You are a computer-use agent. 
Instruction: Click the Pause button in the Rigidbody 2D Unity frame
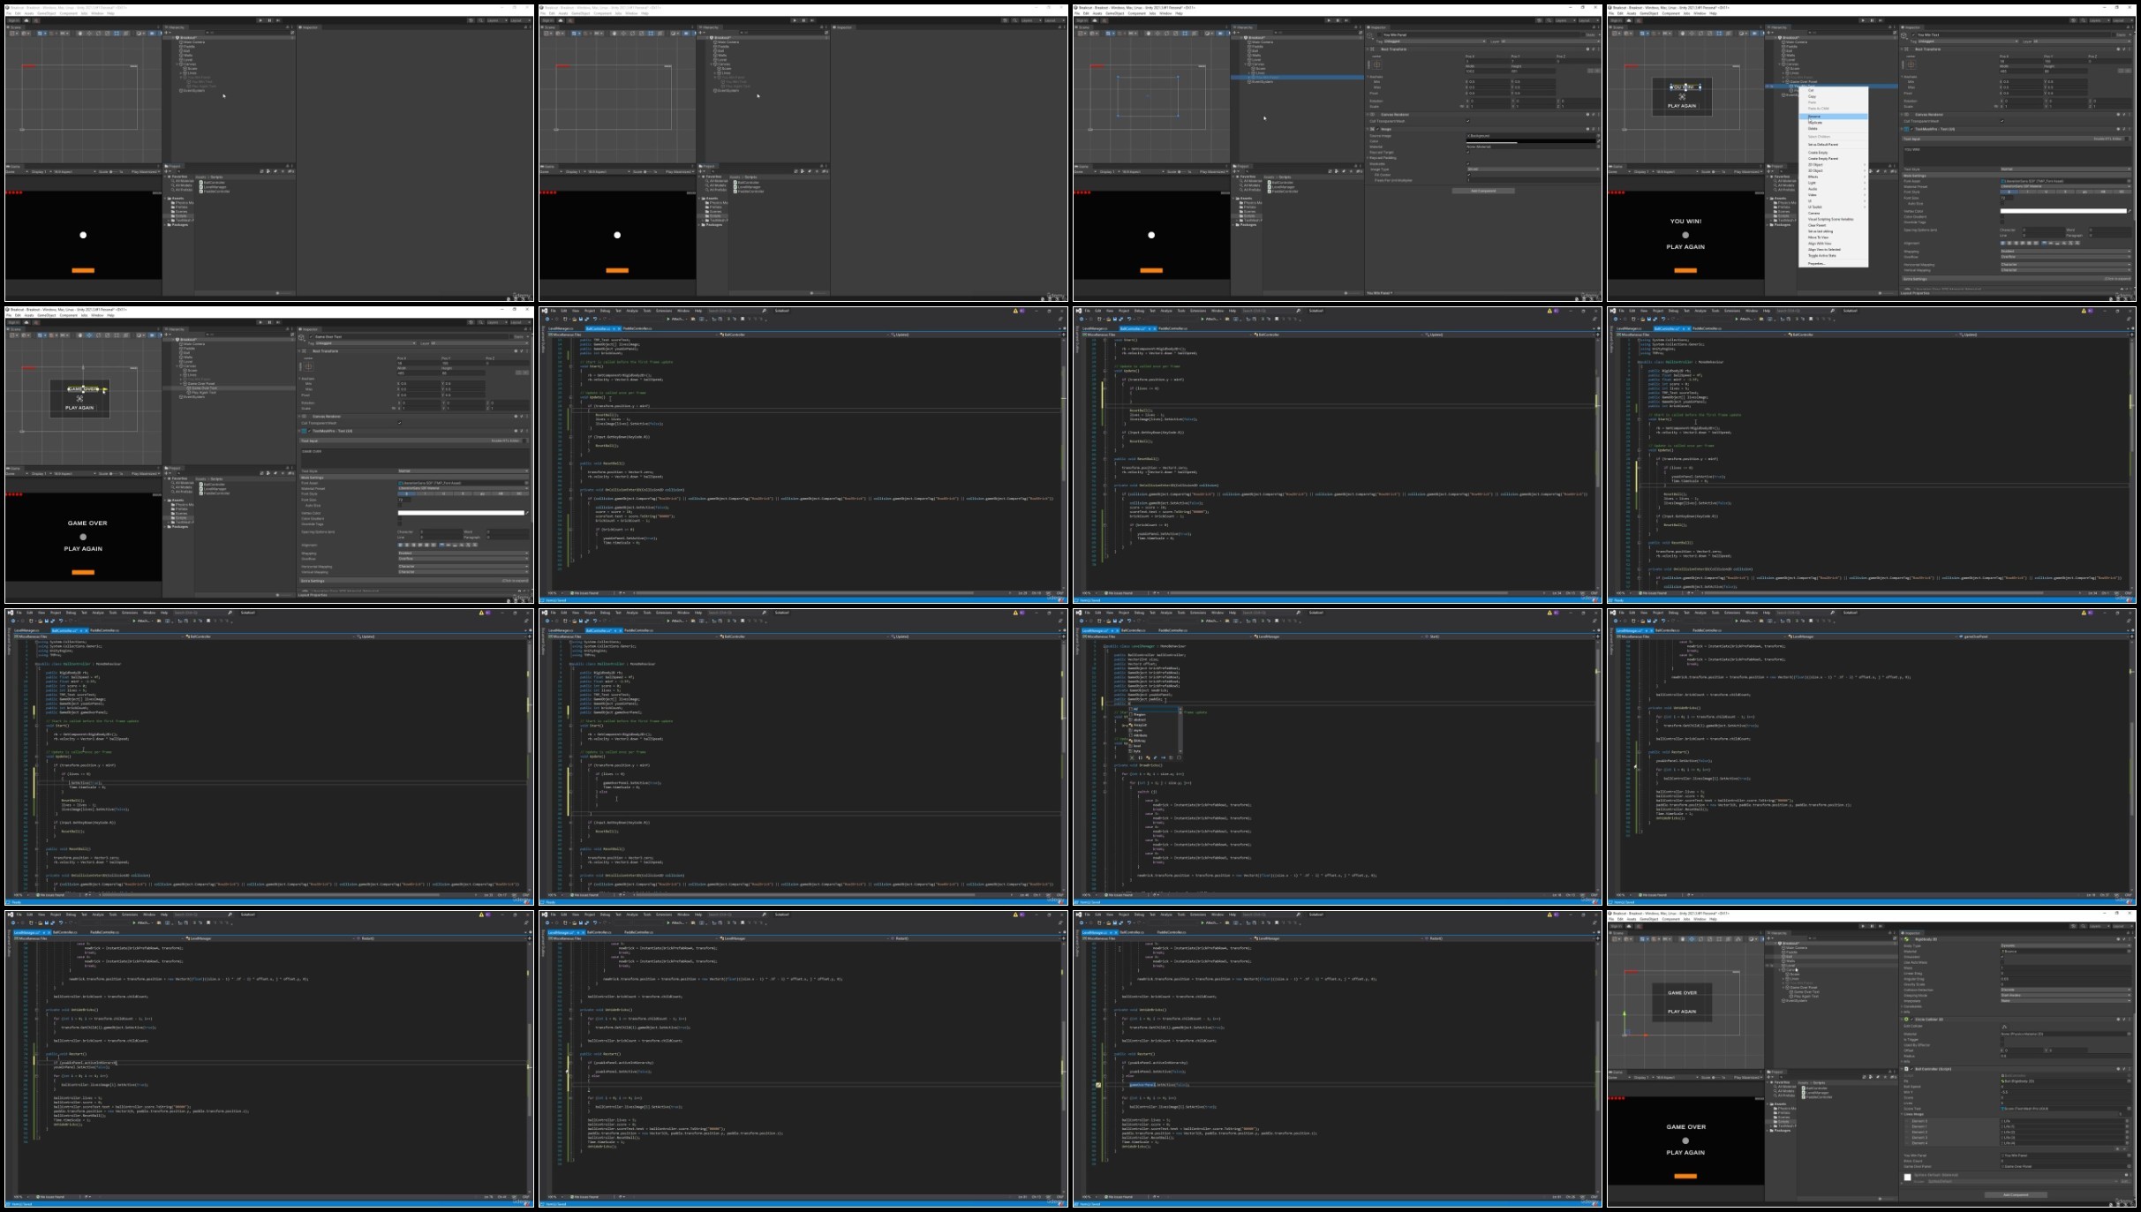[1872, 926]
